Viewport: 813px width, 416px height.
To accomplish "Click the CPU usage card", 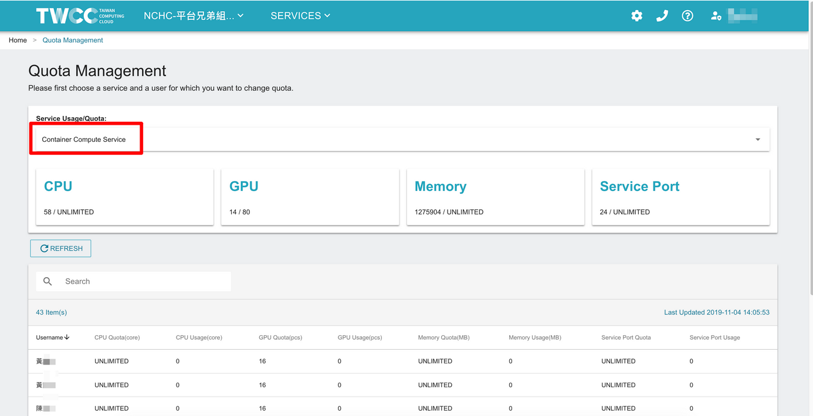I will coord(124,197).
